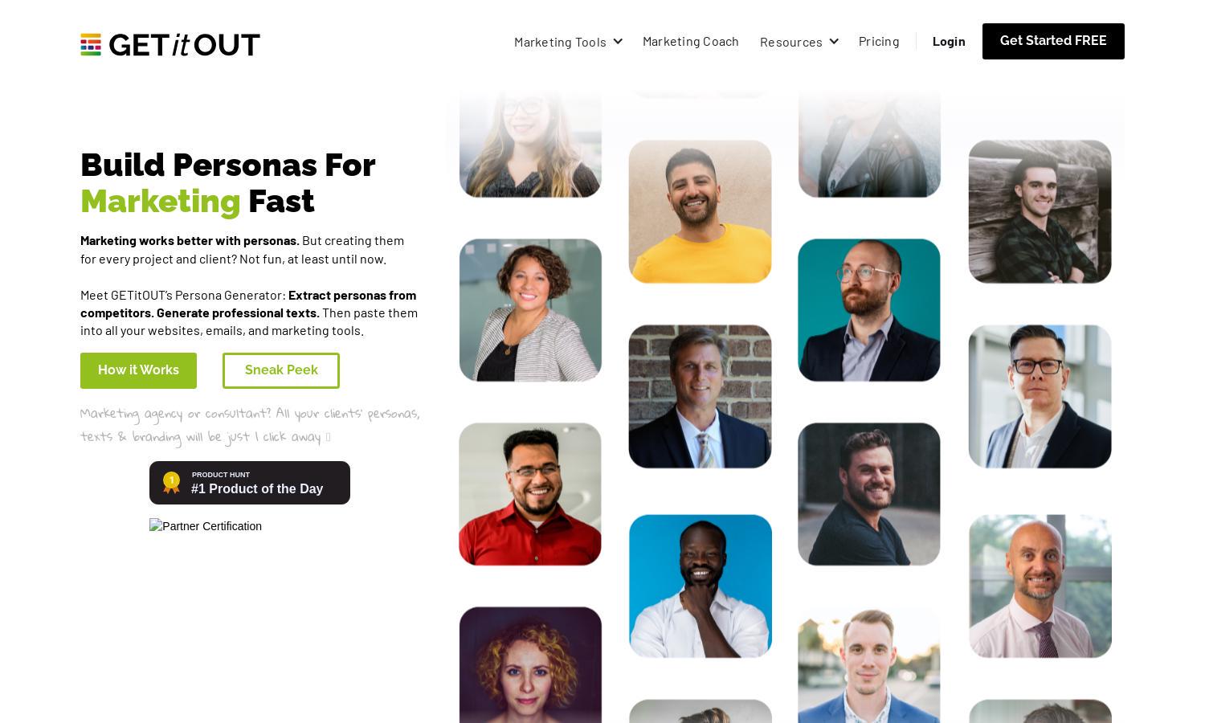
Task: Click the Get Started FREE button
Action: pos(1053,41)
